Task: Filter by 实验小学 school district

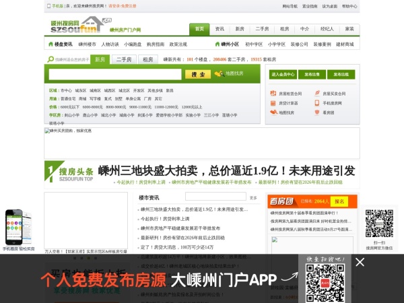Action: click(193, 115)
